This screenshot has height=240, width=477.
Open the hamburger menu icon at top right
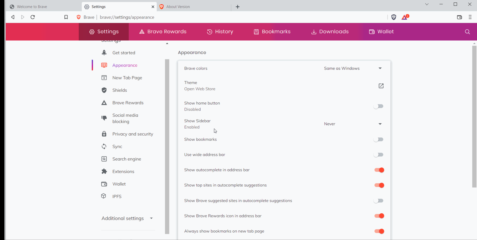(x=470, y=17)
